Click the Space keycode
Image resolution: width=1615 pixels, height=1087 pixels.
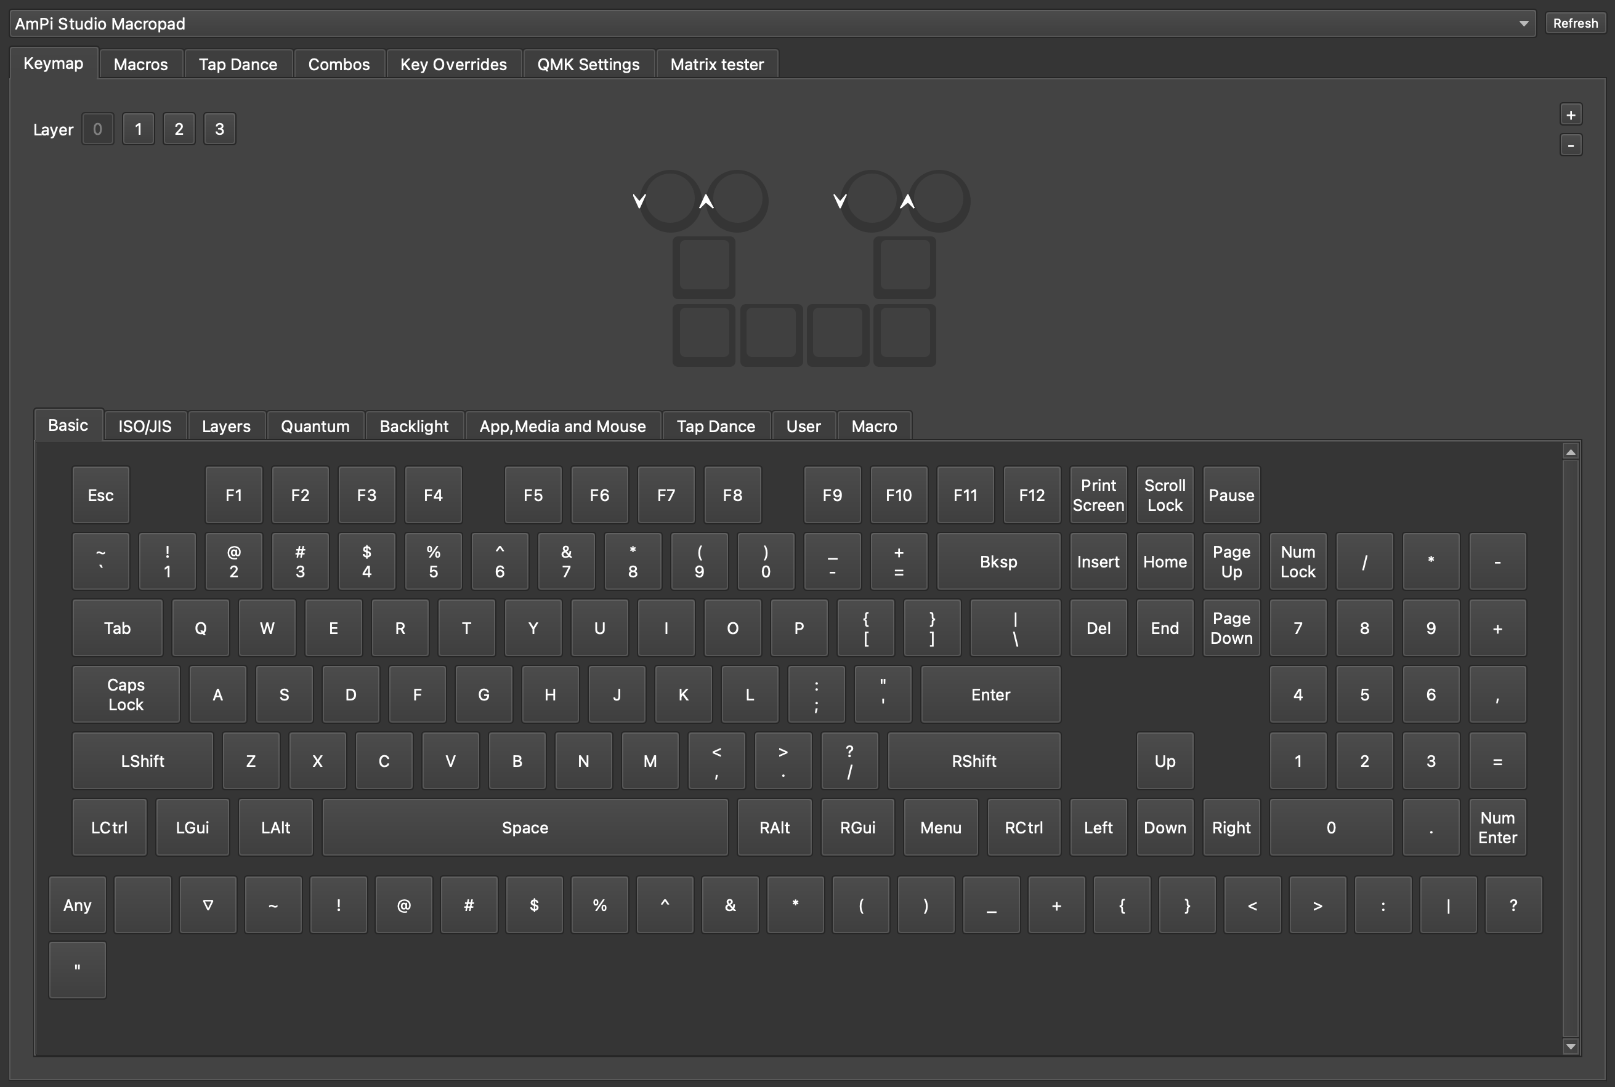[525, 828]
